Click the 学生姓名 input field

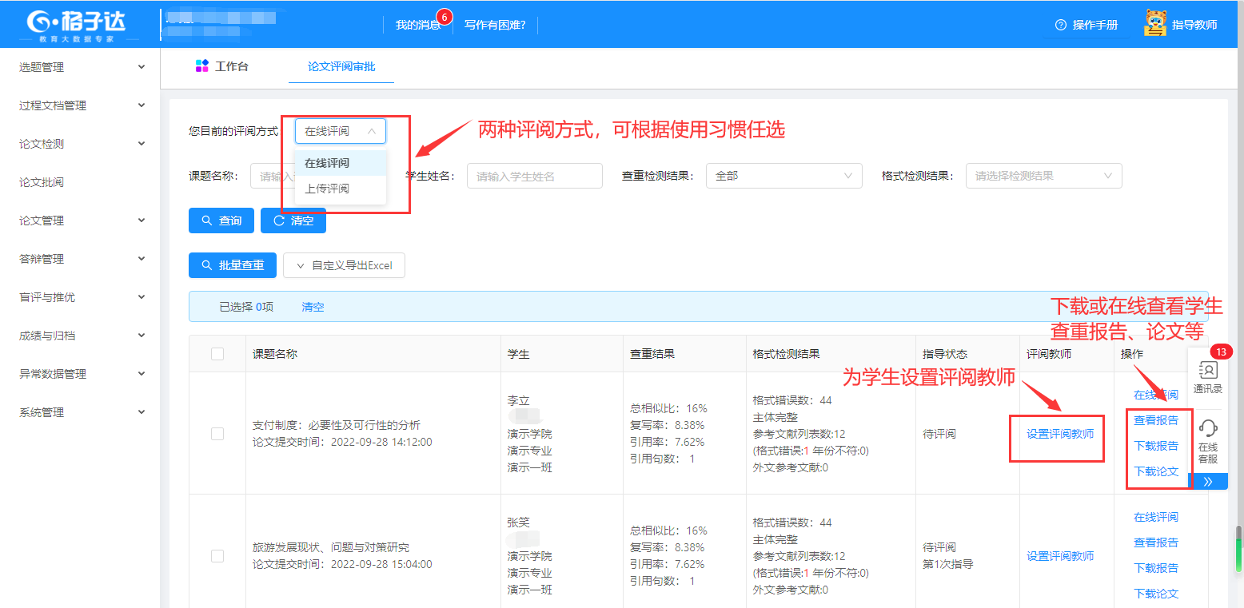click(534, 176)
